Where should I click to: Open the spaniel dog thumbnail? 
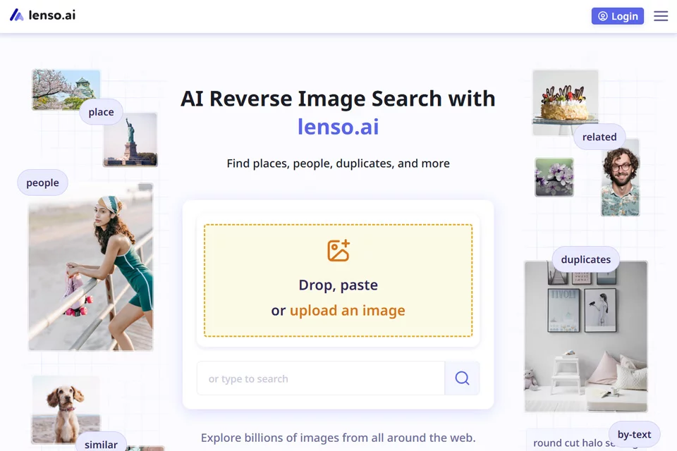66,409
